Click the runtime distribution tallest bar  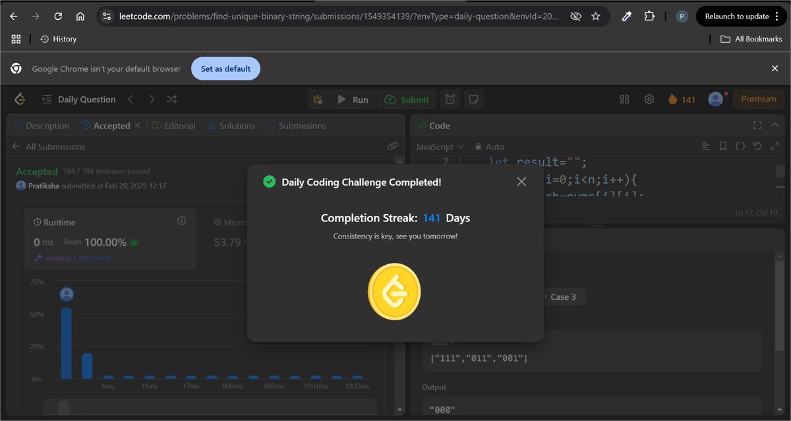(66, 343)
